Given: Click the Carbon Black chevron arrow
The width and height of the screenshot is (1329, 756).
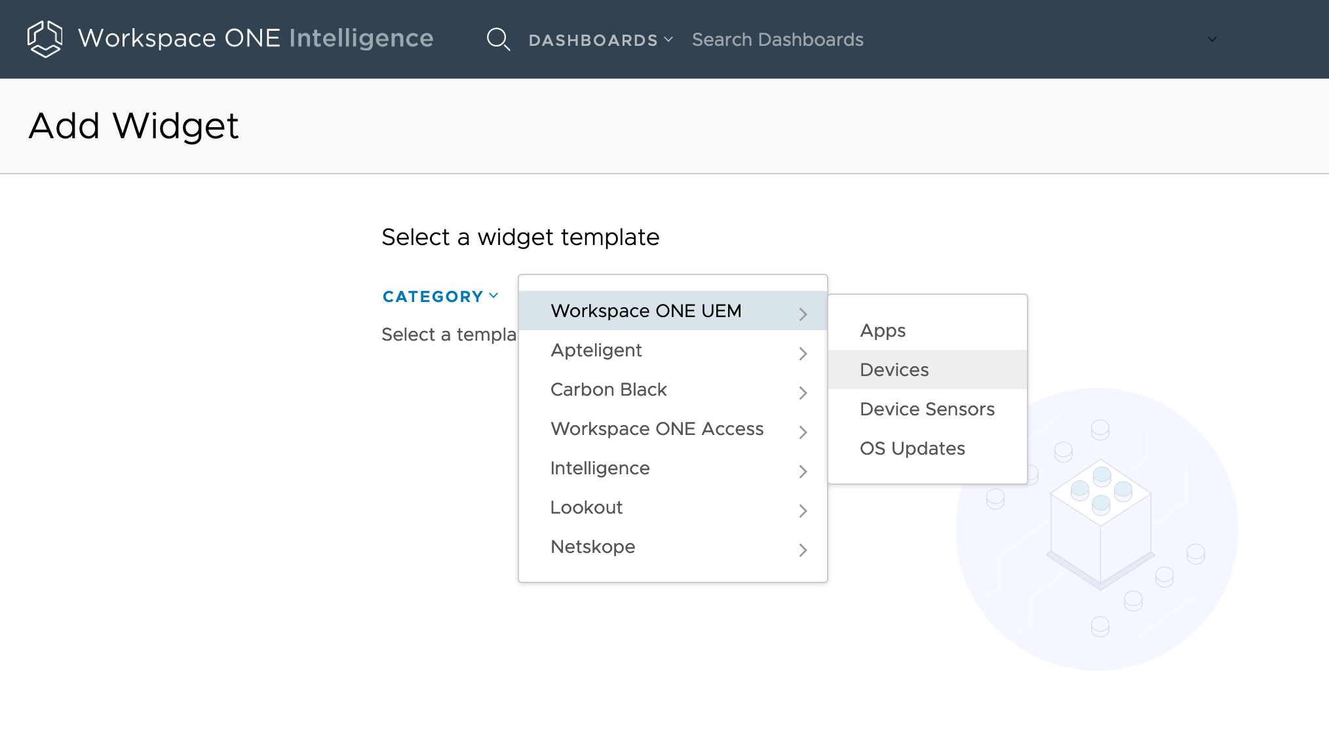Looking at the screenshot, I should (x=803, y=393).
